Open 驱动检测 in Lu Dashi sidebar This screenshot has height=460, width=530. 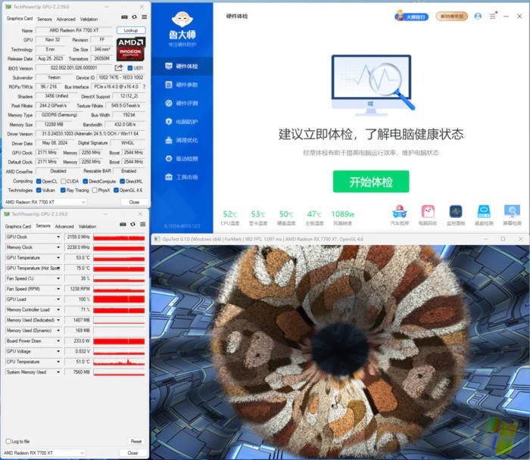182,158
